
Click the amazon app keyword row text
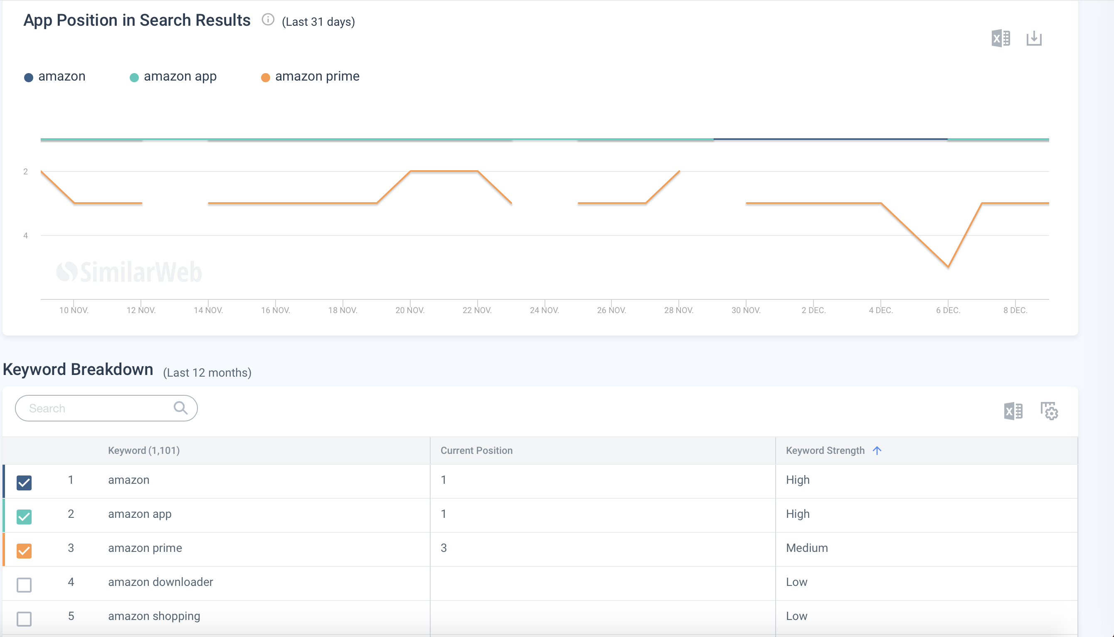point(140,514)
